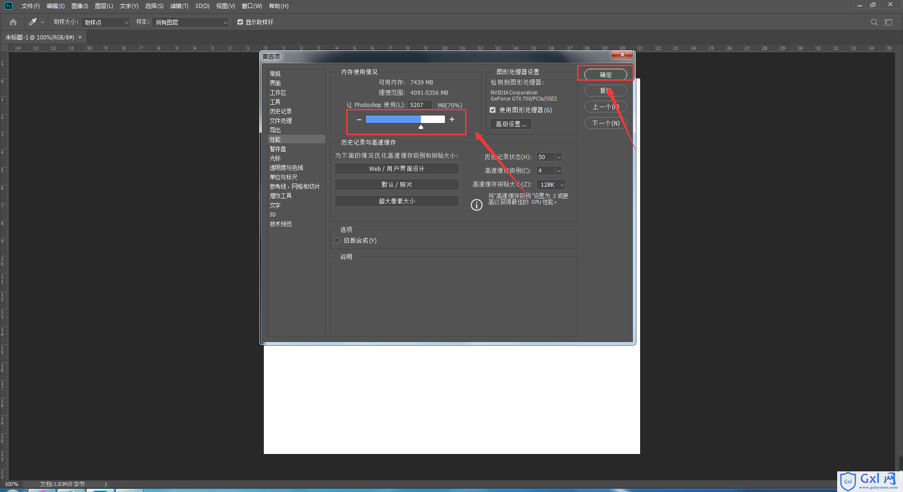The width and height of the screenshot is (903, 492).
Task: Click the info icon beside GPU hint
Action: click(476, 205)
